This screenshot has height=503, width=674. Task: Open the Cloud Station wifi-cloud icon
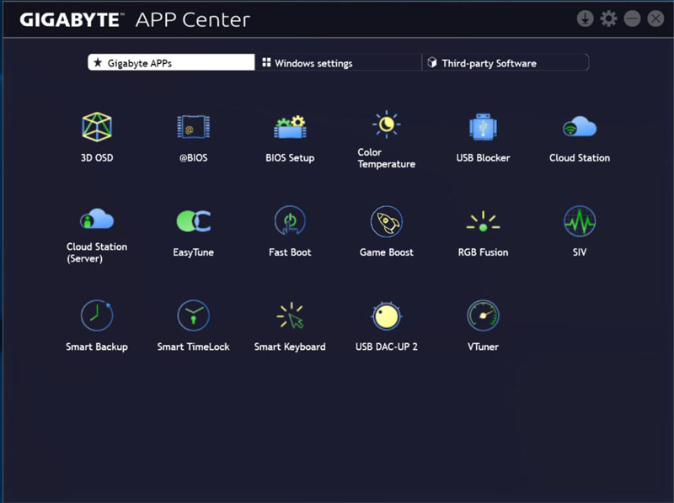580,127
